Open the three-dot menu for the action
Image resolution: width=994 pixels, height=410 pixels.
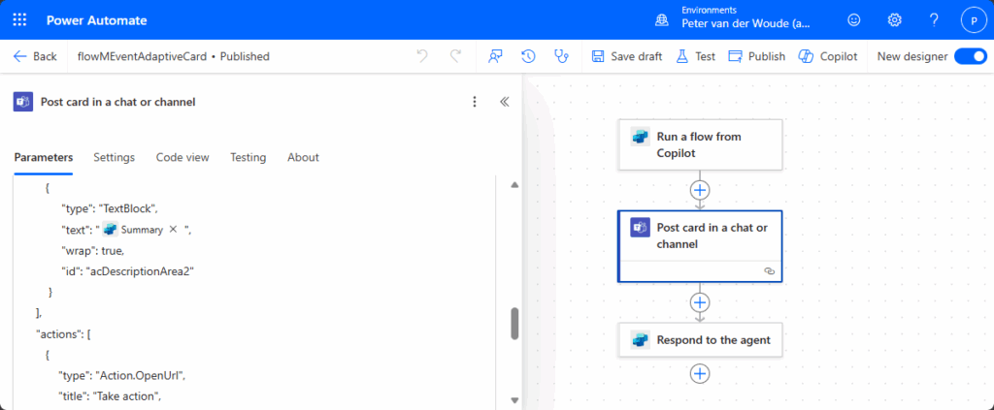tap(475, 102)
